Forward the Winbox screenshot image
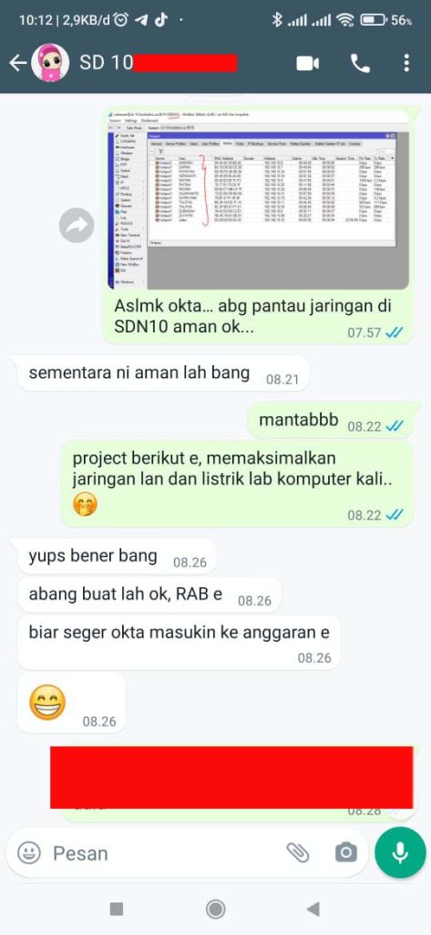This screenshot has width=431, height=935. 77,225
